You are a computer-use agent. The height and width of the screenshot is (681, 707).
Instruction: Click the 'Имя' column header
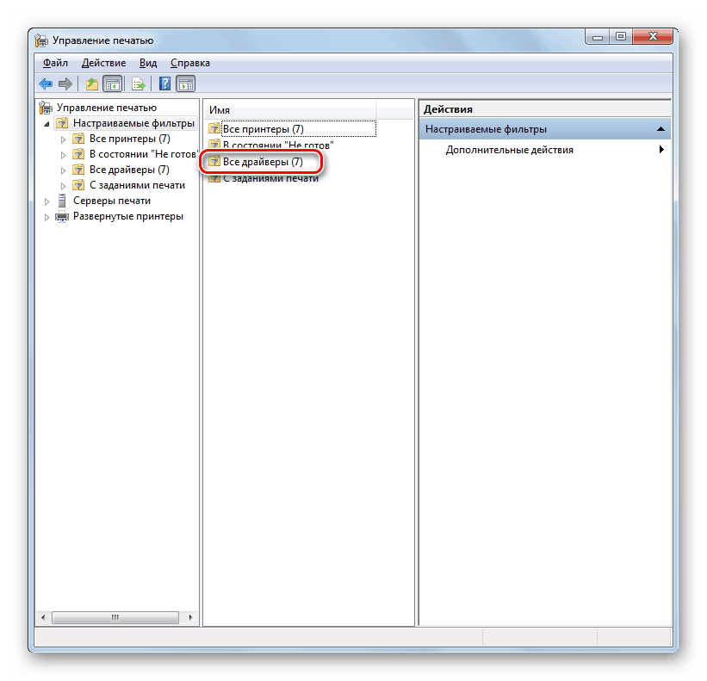[290, 110]
